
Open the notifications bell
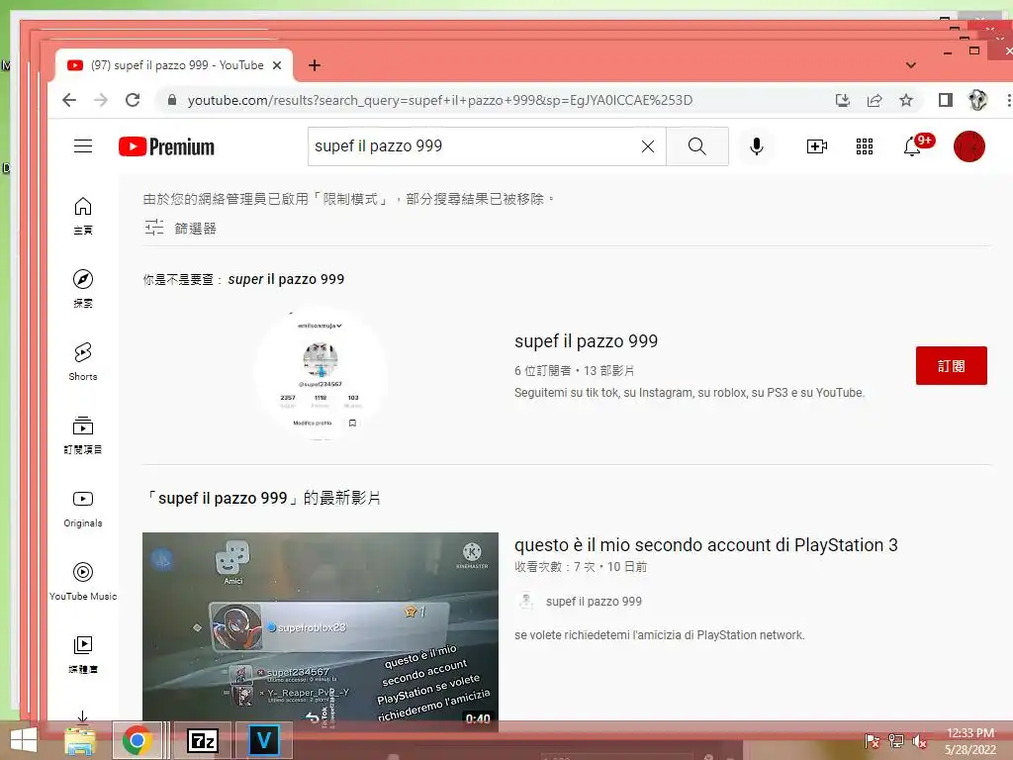click(912, 146)
